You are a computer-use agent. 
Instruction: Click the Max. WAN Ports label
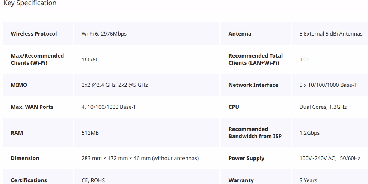point(32,107)
